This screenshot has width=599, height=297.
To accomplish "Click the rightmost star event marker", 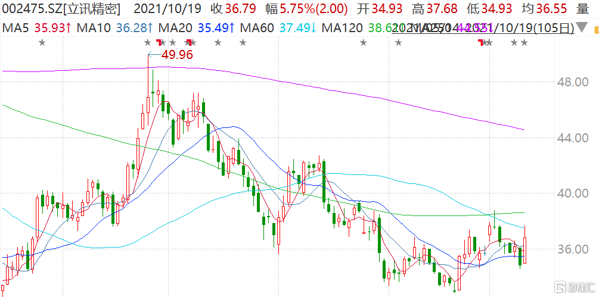I will tap(524, 42).
